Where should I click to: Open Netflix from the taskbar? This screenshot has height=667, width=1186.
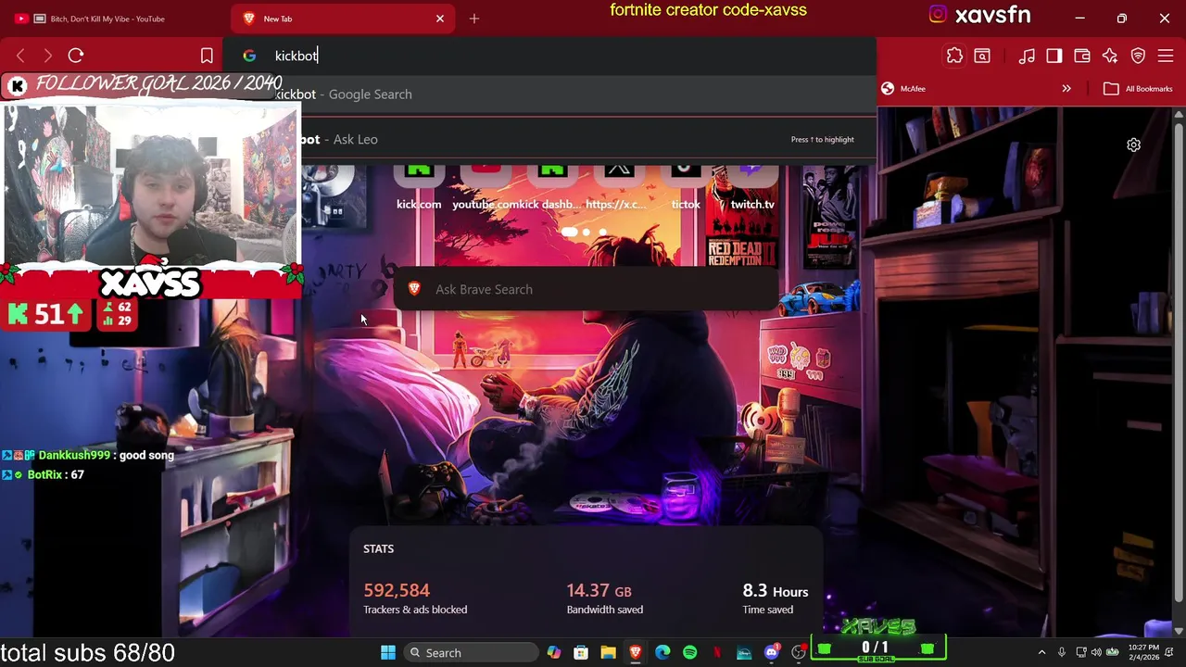point(717,653)
